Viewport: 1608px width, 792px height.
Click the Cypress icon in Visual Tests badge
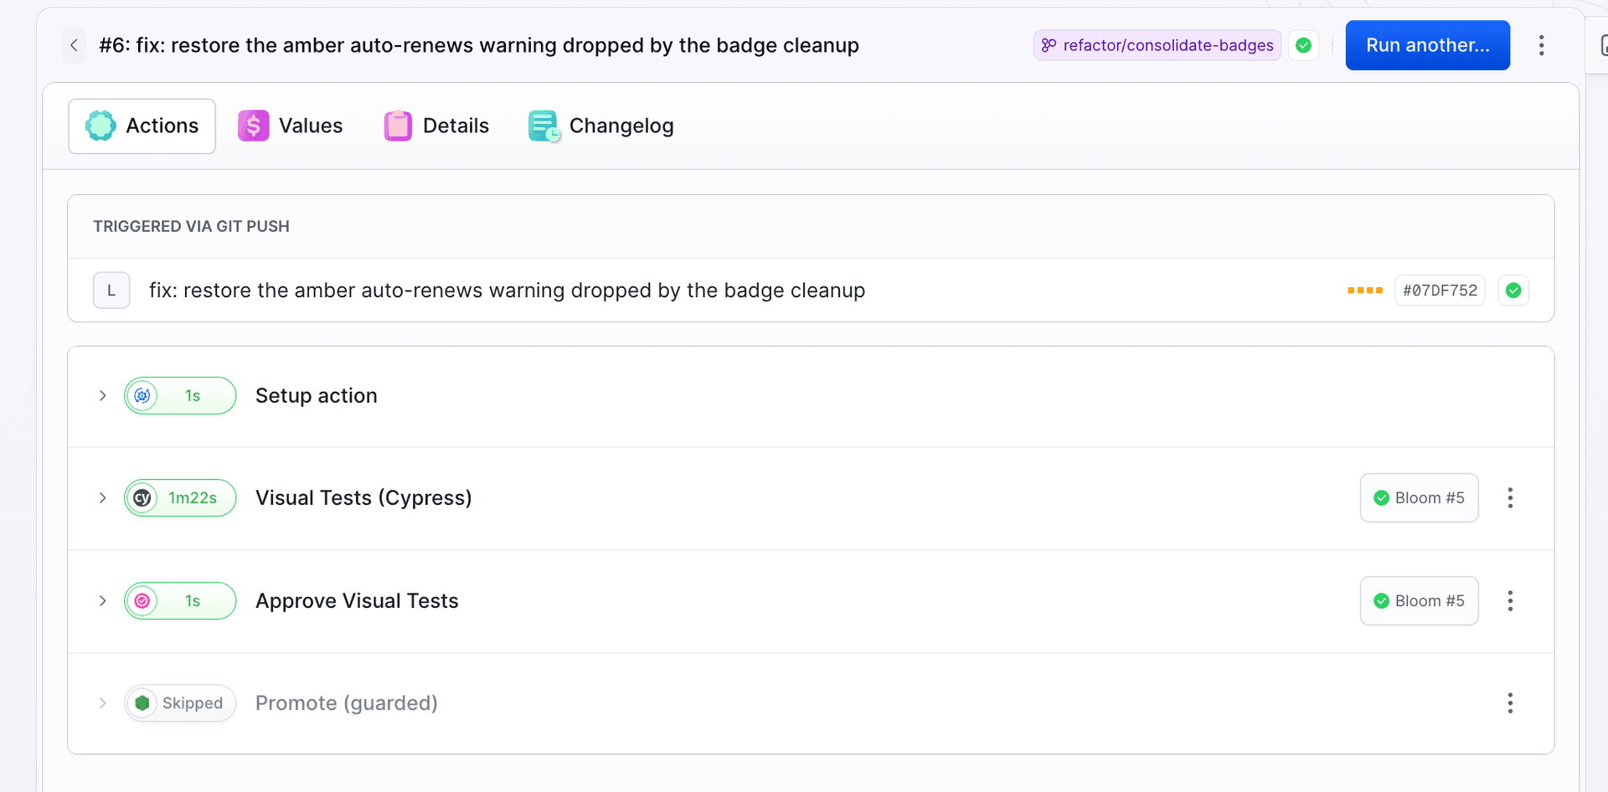[x=142, y=498]
